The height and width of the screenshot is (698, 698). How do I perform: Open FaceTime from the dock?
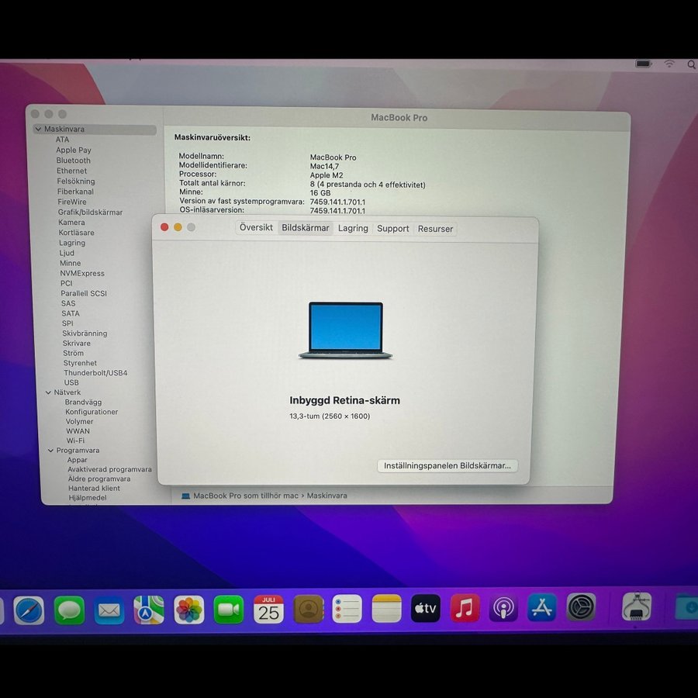click(228, 610)
